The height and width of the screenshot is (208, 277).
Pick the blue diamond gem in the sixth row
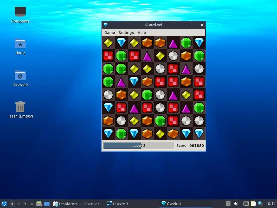[x=108, y=108]
